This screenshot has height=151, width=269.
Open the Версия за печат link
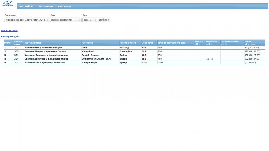(x=9, y=30)
